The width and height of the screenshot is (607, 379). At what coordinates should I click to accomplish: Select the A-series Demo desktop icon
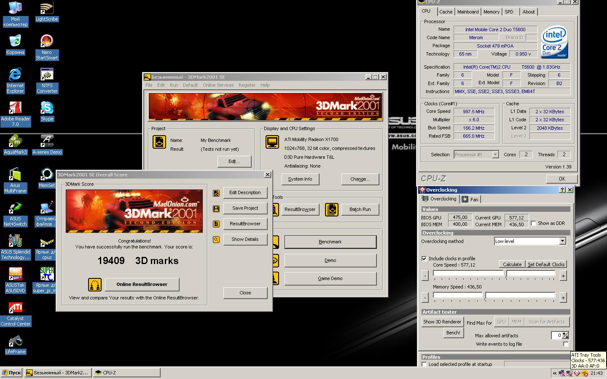[47, 145]
